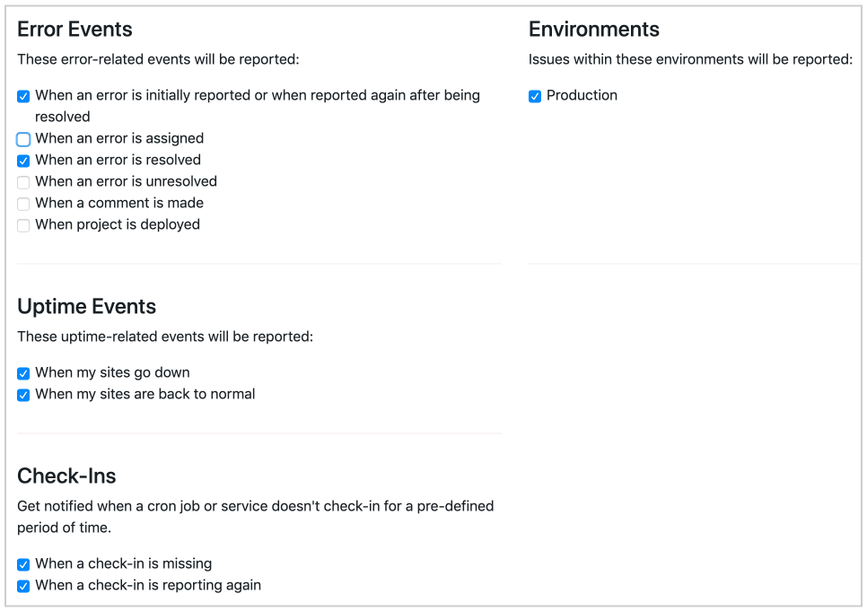Click the "Production" label text
The width and height of the screenshot is (867, 611).
[584, 95]
